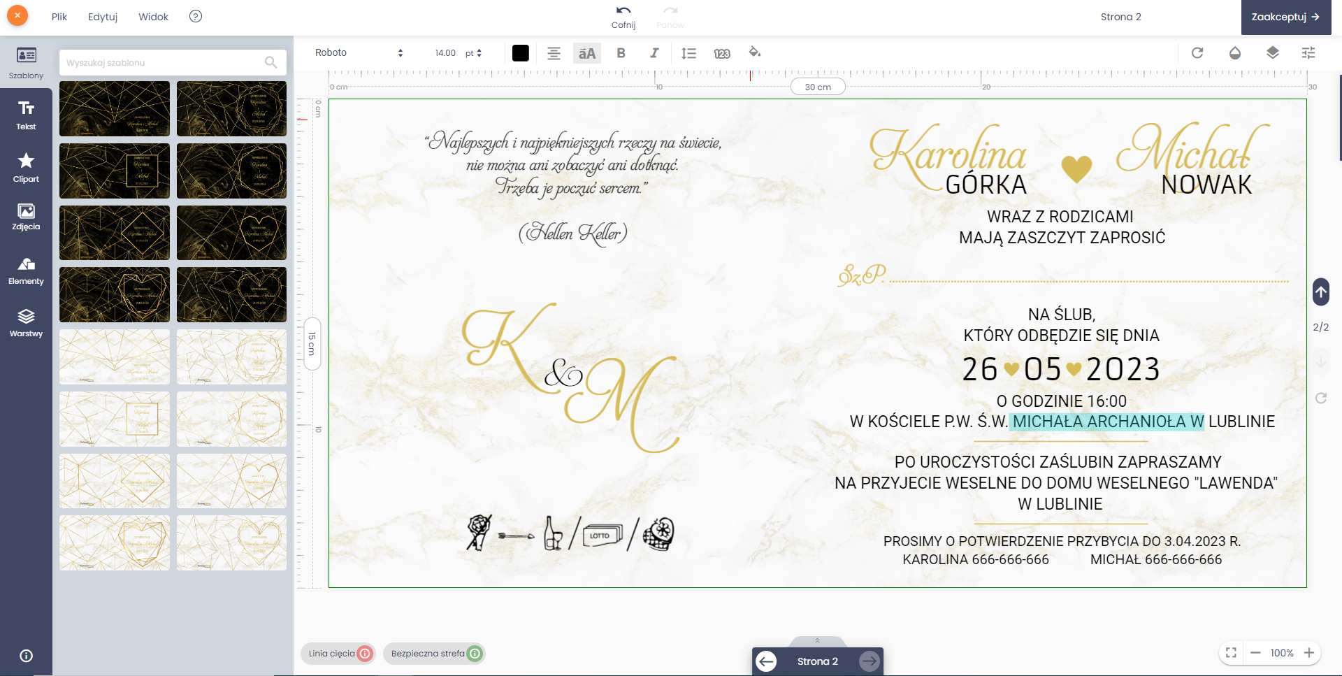Select the fill bucket tool
Image resolution: width=1342 pixels, height=676 pixels.
tap(755, 52)
